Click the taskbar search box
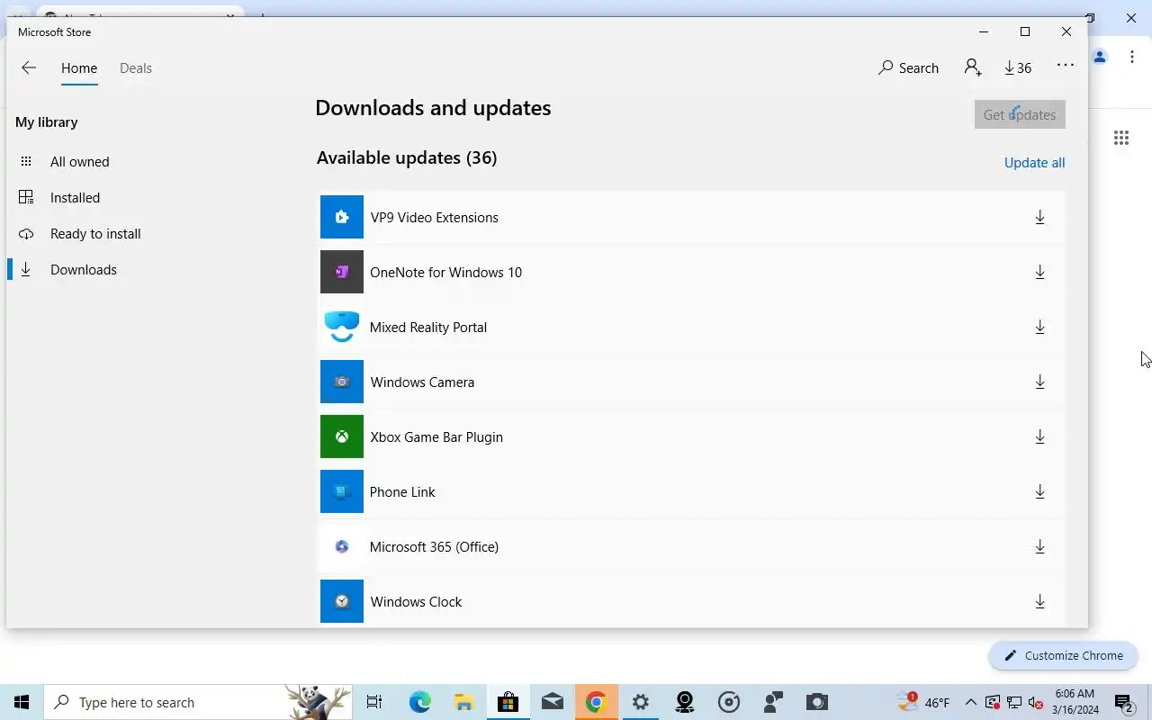The width and height of the screenshot is (1152, 720). [x=198, y=702]
